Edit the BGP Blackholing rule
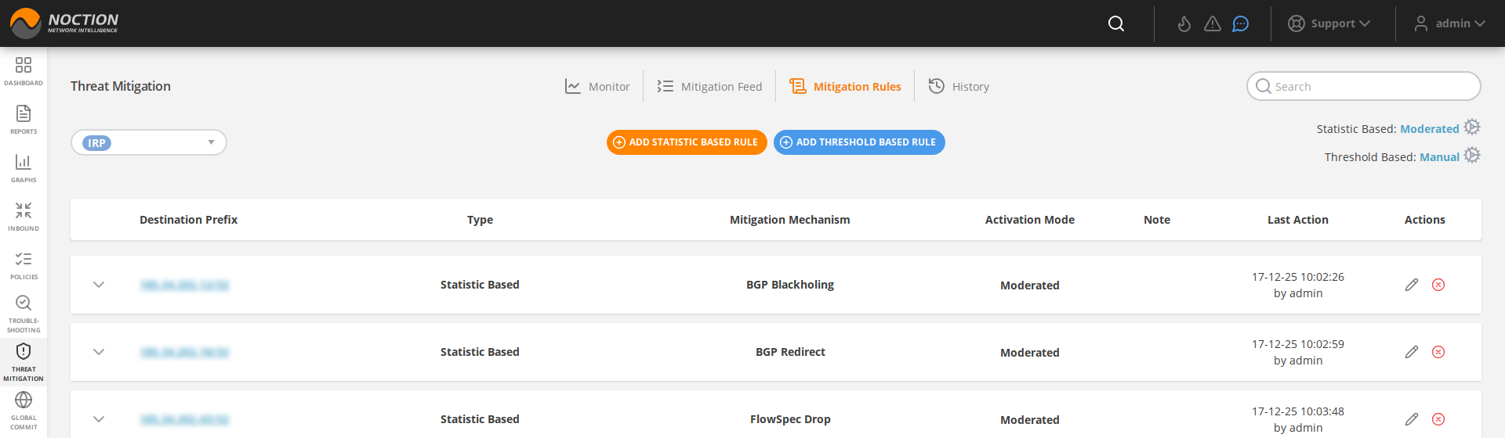This screenshot has width=1505, height=438. (x=1412, y=285)
